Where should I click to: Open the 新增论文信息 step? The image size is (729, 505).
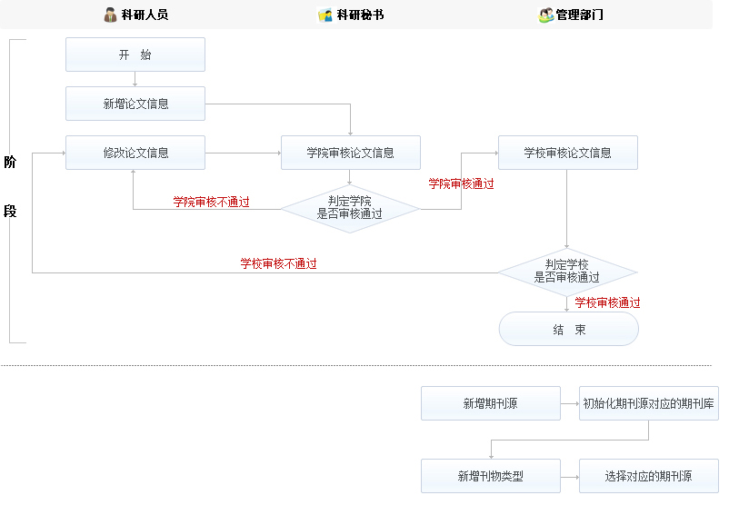135,104
